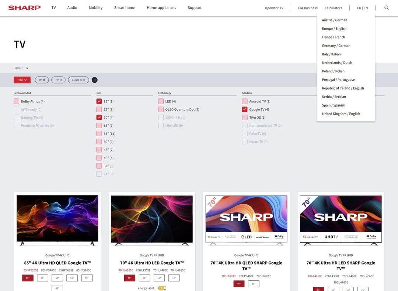This screenshot has width=398, height=291.
Task: Check the LED (4) technology filter
Action: point(161,101)
